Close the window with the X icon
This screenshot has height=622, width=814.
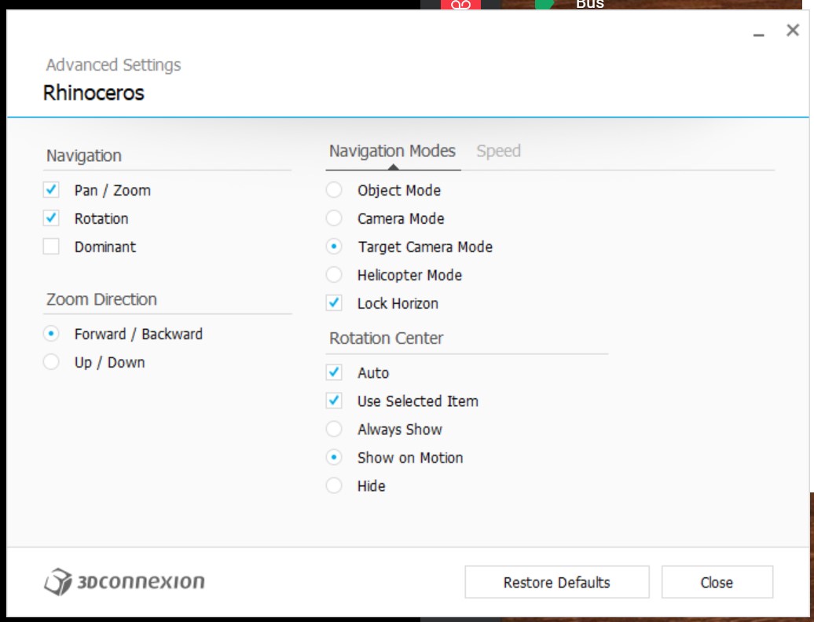(793, 30)
